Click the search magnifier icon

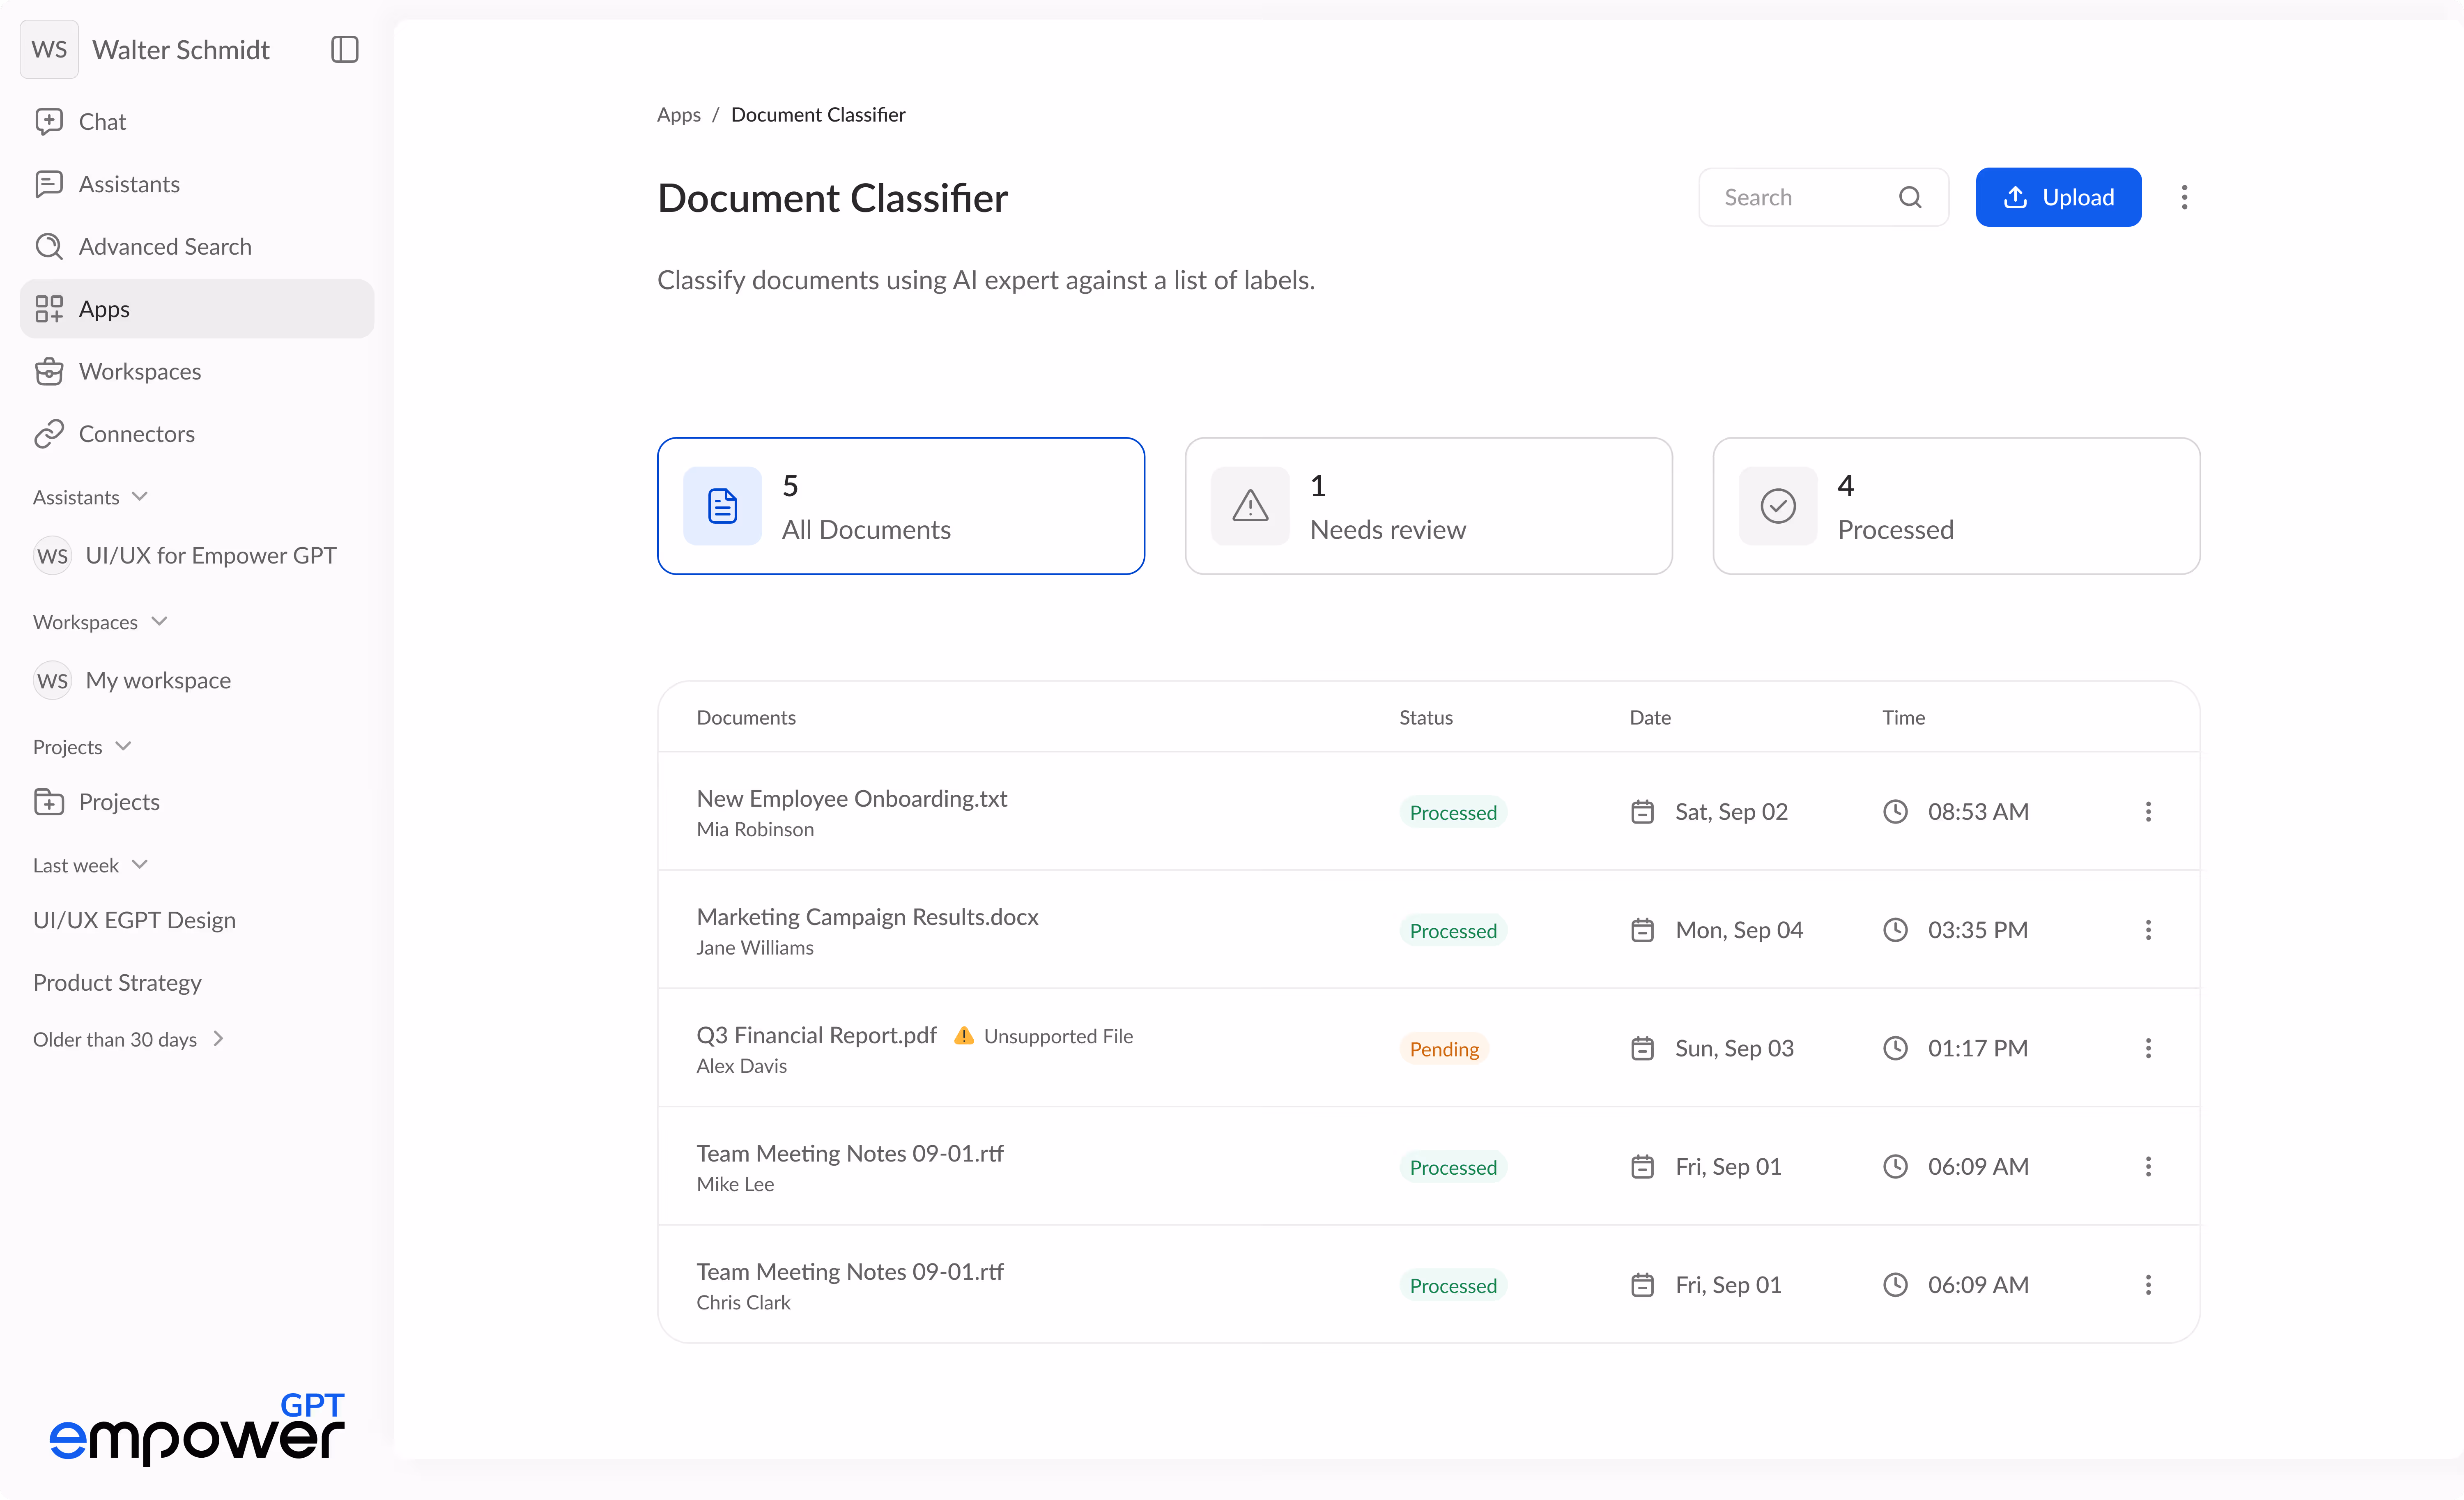1910,197
